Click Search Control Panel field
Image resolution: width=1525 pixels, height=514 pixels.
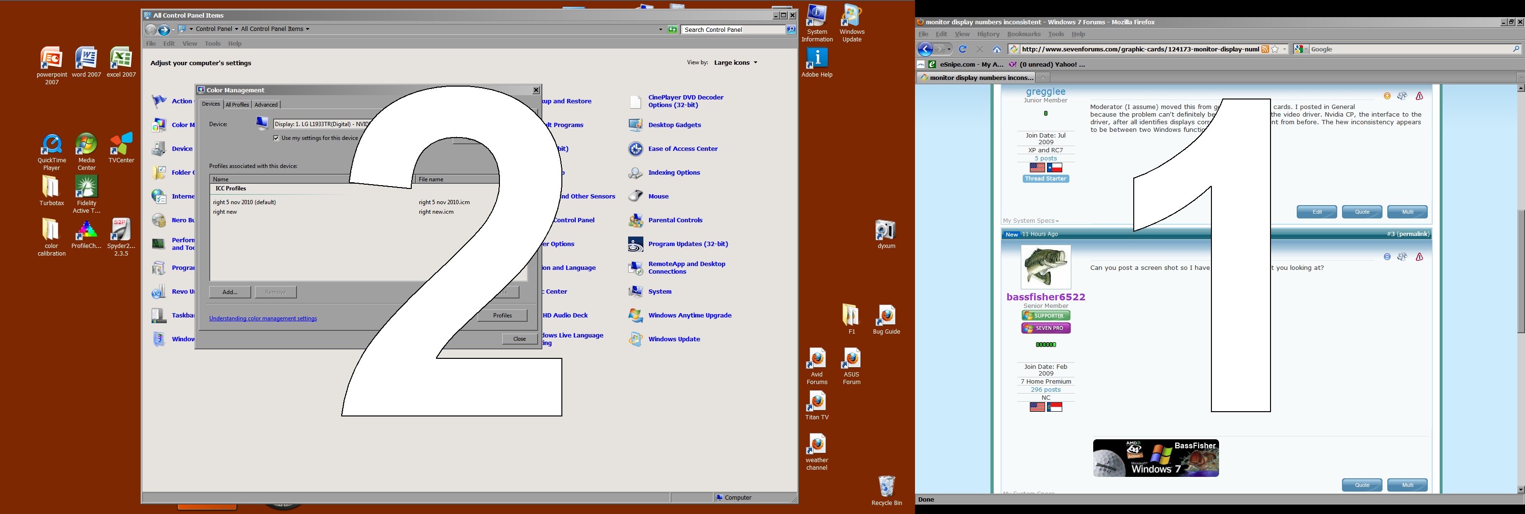click(x=733, y=30)
